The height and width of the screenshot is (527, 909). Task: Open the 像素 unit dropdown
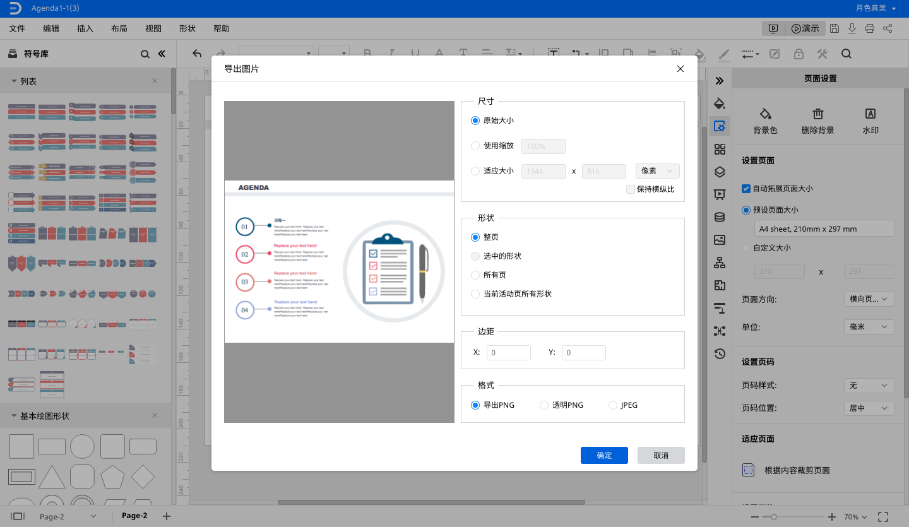tap(658, 171)
